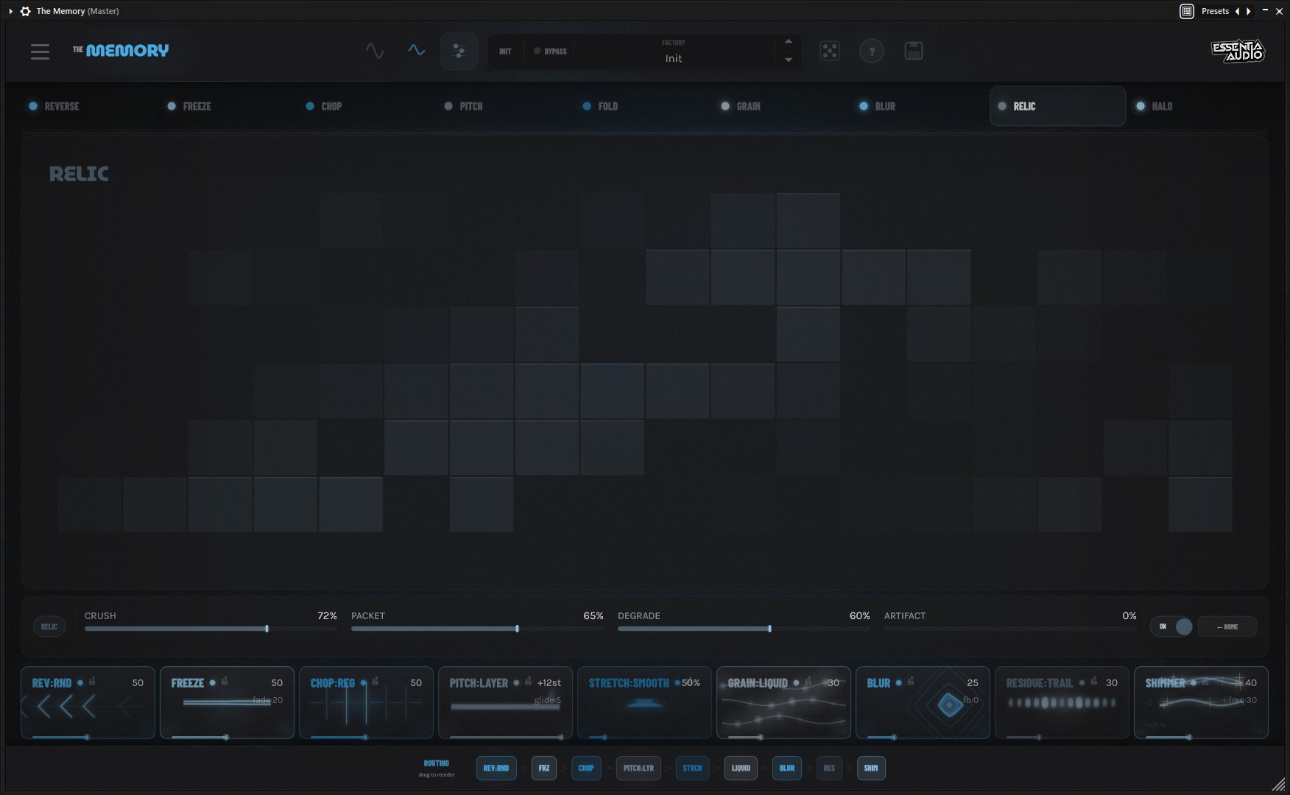
Task: Select the blue wet waveform icon
Action: pos(416,52)
